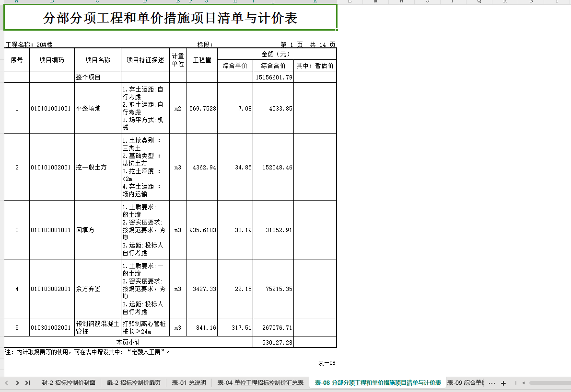Select the 表-01 总说明 sheet tab
Screen dimensions: 571x392
point(189,383)
